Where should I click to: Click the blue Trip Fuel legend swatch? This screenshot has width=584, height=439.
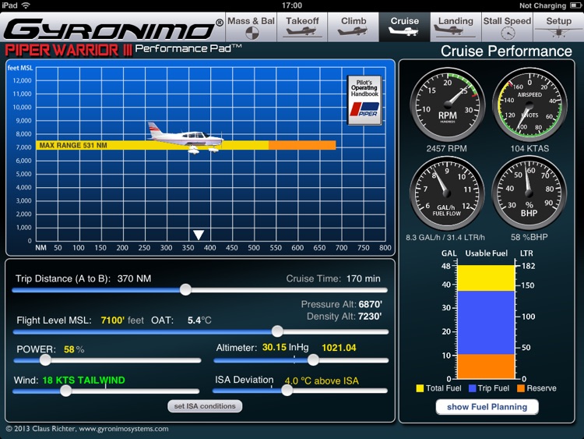pos(473,388)
